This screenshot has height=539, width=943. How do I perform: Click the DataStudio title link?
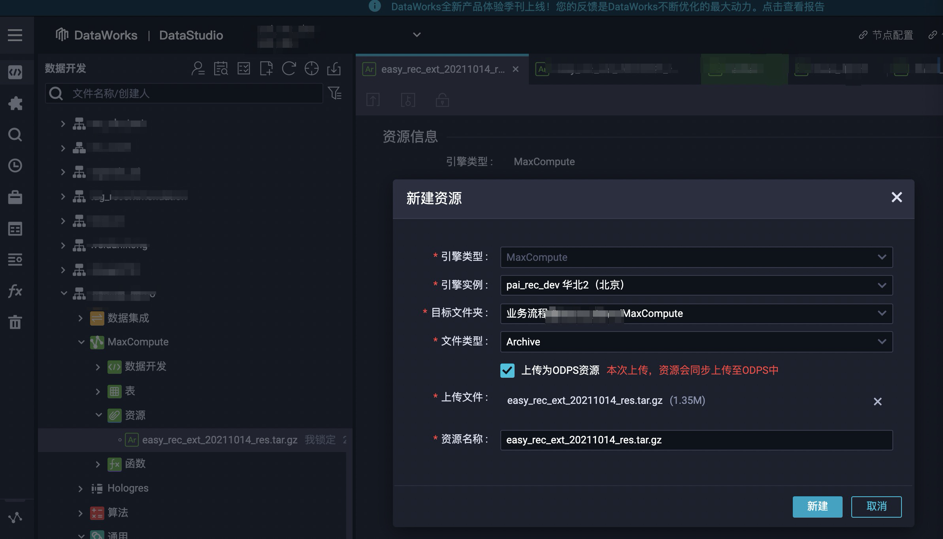[191, 35]
